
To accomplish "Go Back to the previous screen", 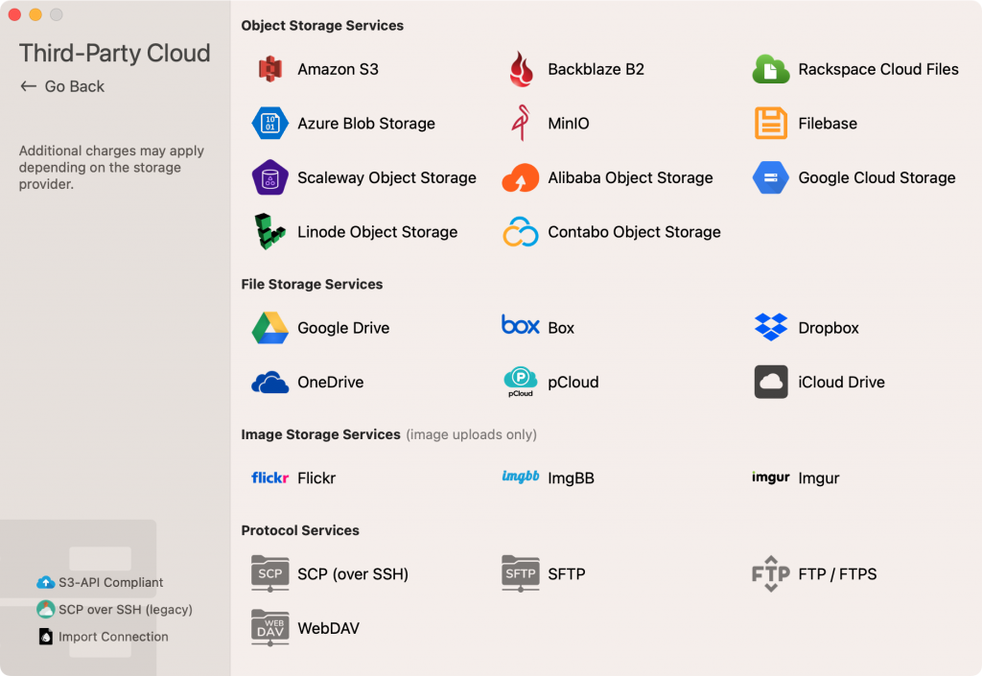I will (x=62, y=86).
